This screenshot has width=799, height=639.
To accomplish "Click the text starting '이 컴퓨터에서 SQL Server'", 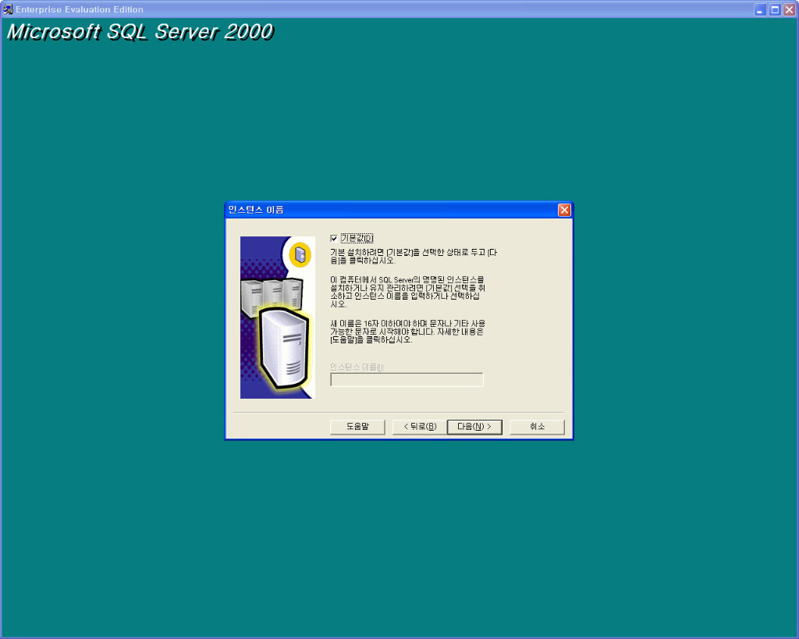I will 407,292.
